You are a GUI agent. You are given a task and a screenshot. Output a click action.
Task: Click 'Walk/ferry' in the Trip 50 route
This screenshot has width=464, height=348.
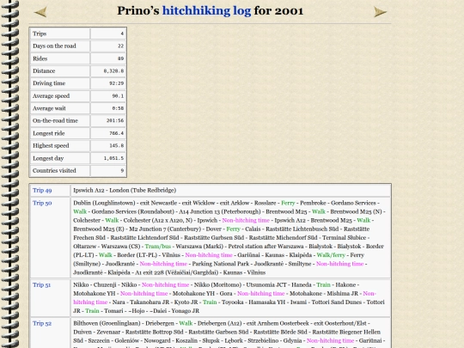tap(331, 255)
